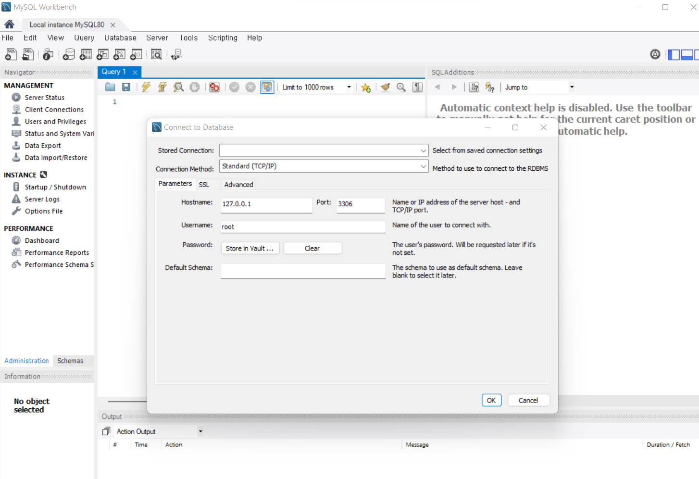Click the home screen icon tab

click(9, 25)
